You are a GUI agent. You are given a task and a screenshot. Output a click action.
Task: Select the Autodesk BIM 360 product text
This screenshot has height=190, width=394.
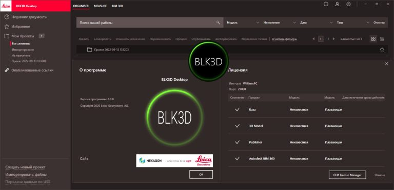[262, 158]
